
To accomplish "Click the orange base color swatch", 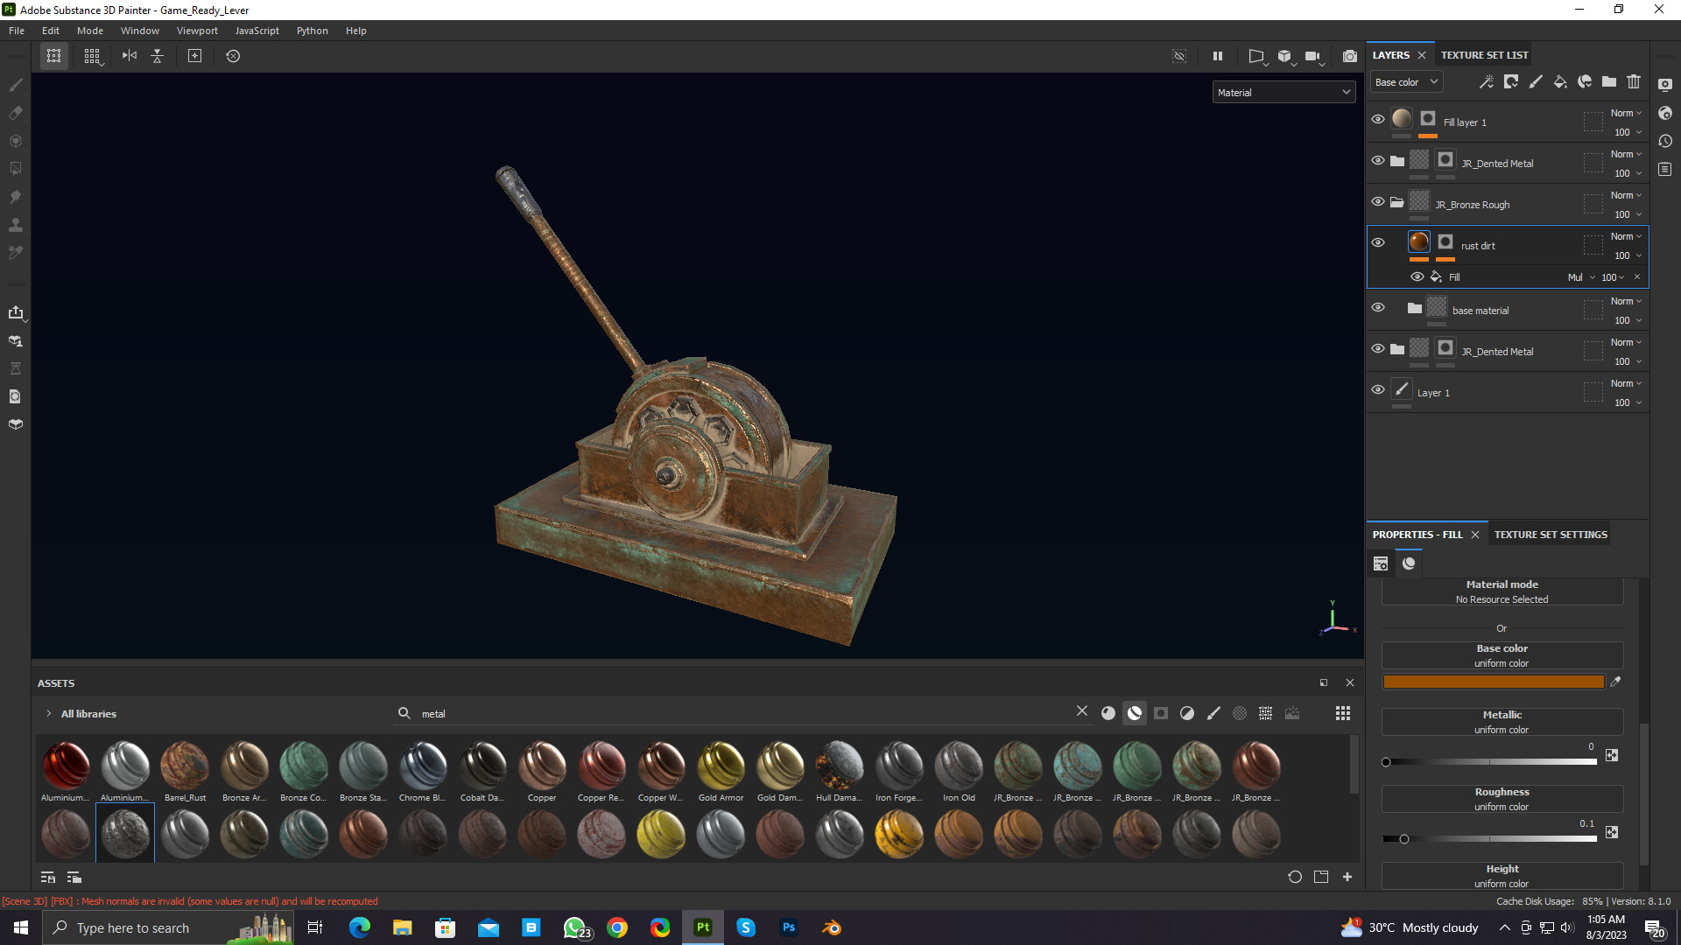I will (x=1493, y=682).
